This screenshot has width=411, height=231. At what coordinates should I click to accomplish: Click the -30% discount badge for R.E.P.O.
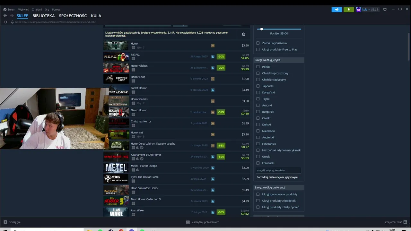coord(221,57)
